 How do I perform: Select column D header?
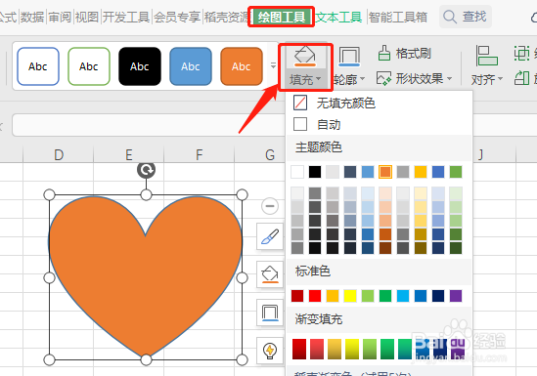(x=59, y=155)
